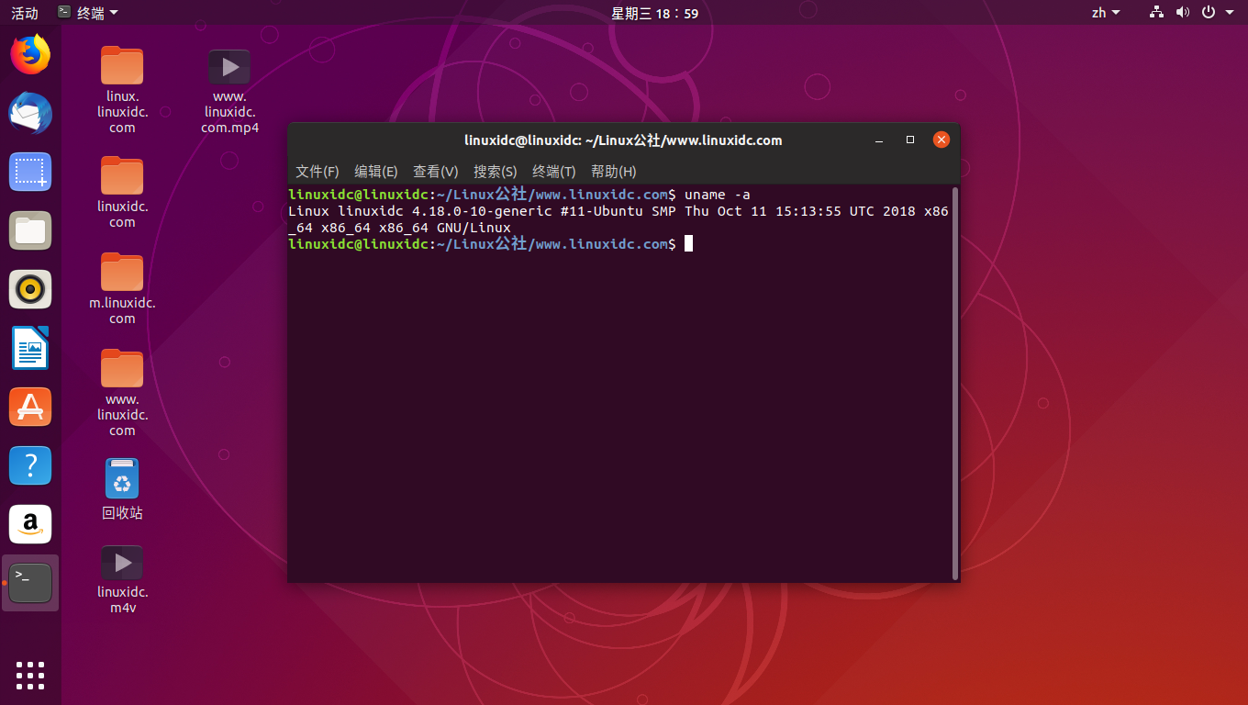Open the Help icon in dock

tap(30, 465)
